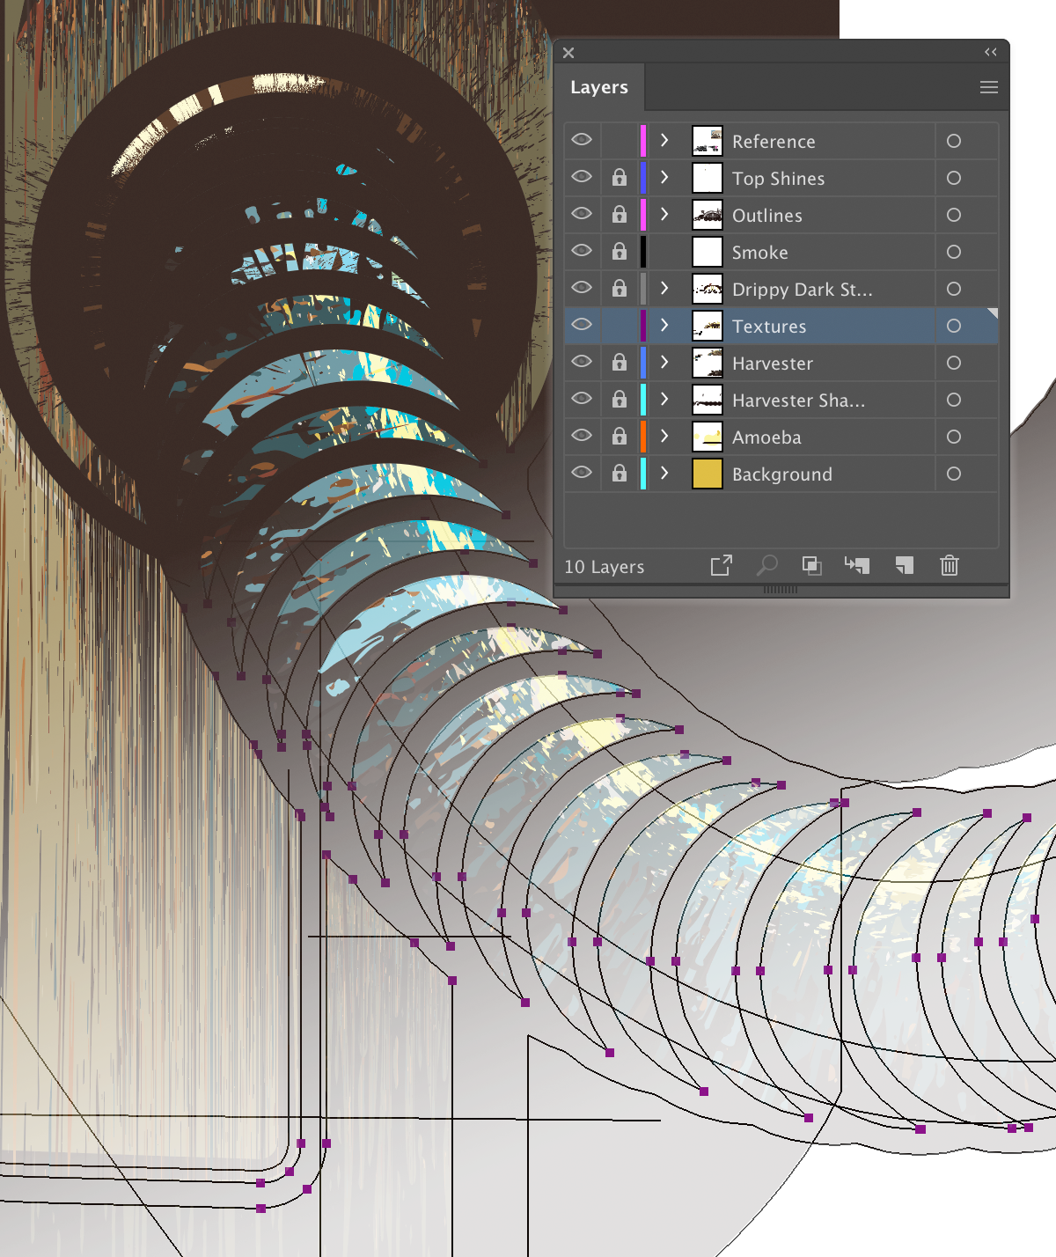1056x1257 pixels.
Task: Click the target circle for Smoke layer
Action: click(954, 252)
